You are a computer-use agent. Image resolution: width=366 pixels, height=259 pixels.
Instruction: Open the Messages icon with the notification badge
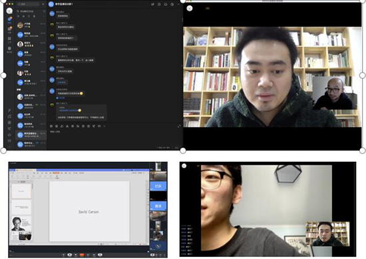[9, 19]
